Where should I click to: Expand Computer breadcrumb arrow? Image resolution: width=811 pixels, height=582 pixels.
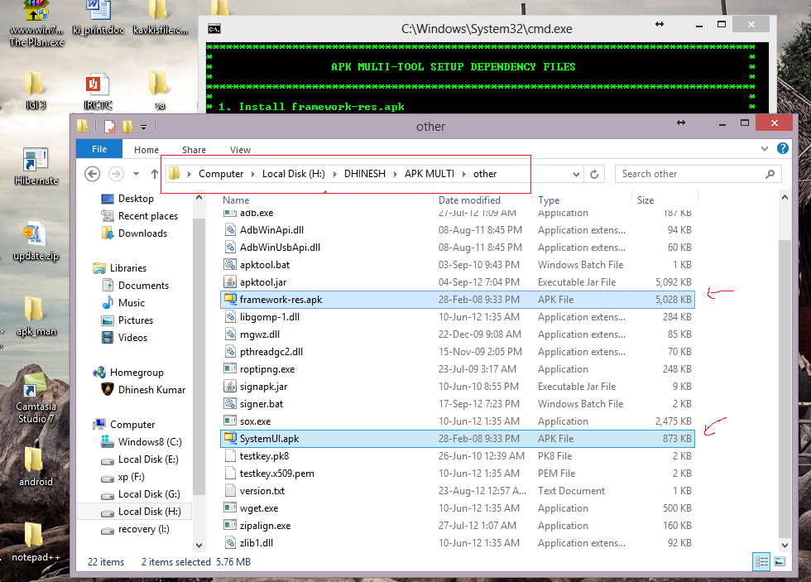[x=253, y=174]
